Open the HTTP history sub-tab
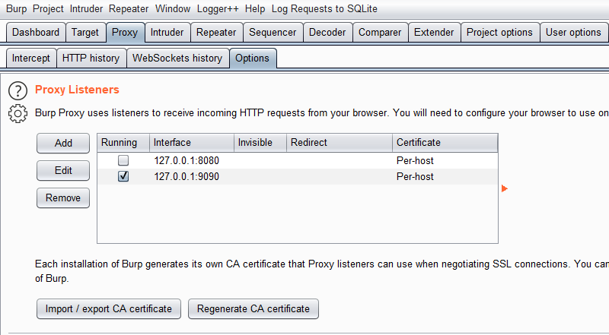 coord(91,58)
